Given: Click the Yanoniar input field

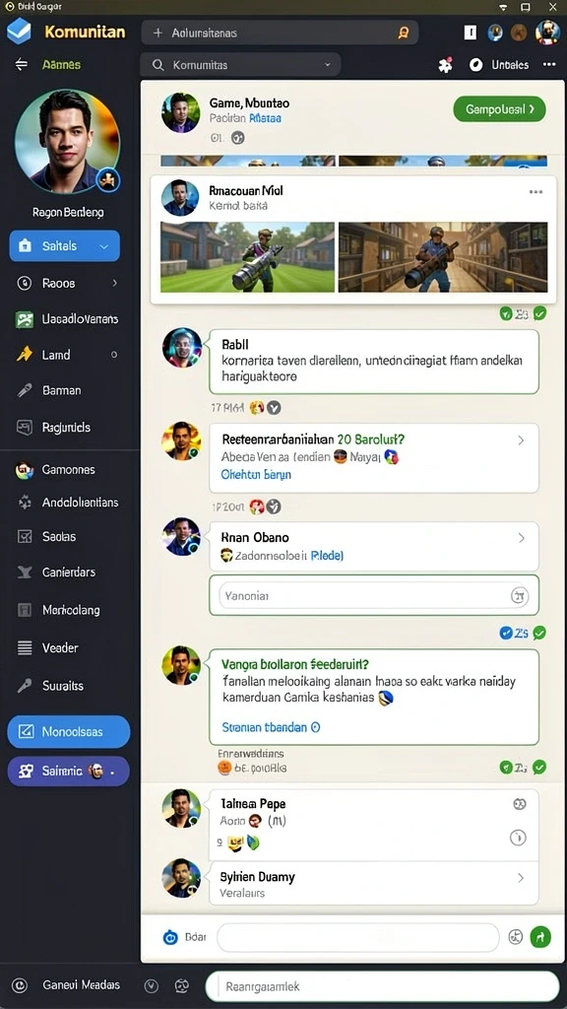Looking at the screenshot, I should point(374,596).
